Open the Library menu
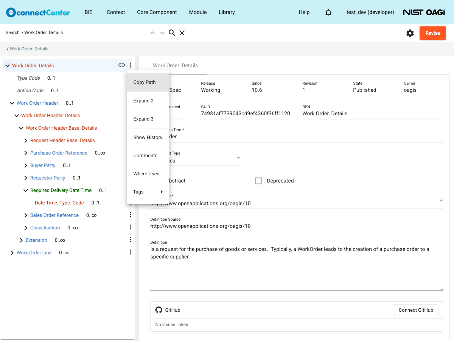Viewport: 454px width, 345px height. (x=227, y=12)
